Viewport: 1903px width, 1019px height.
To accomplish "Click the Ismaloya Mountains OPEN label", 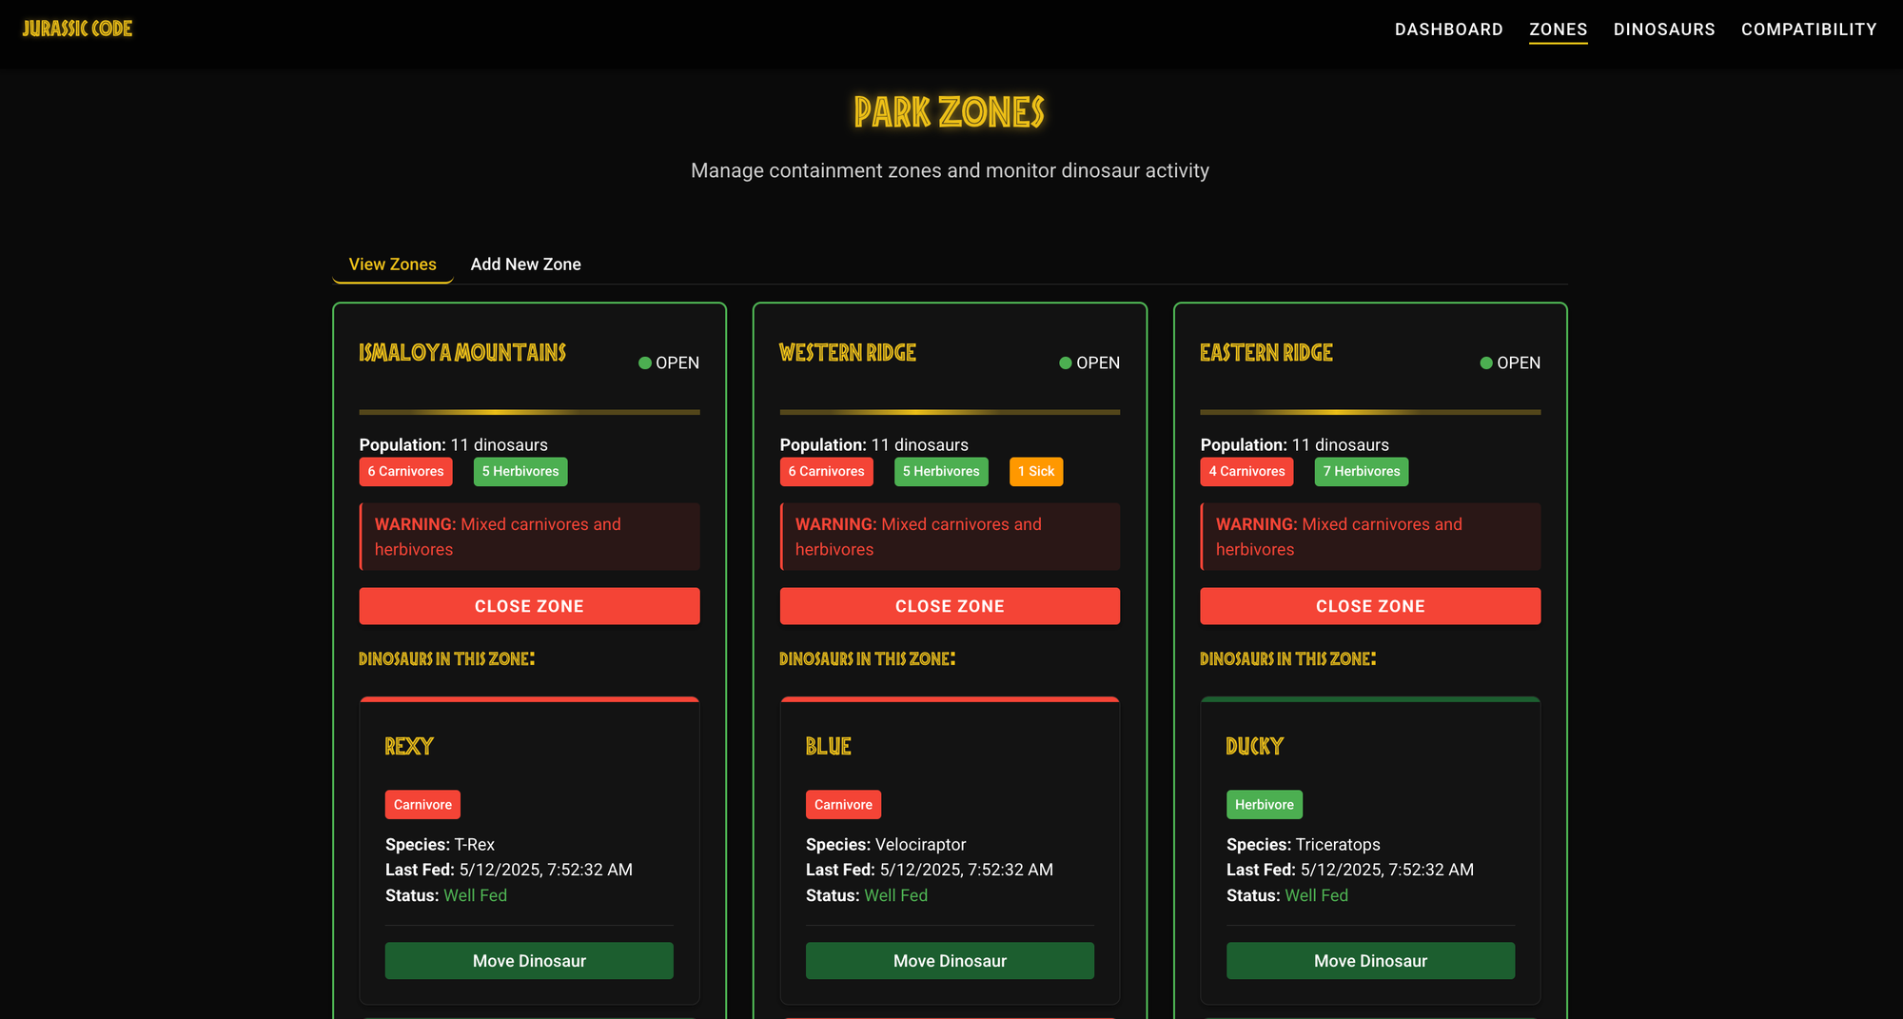I will tap(677, 363).
